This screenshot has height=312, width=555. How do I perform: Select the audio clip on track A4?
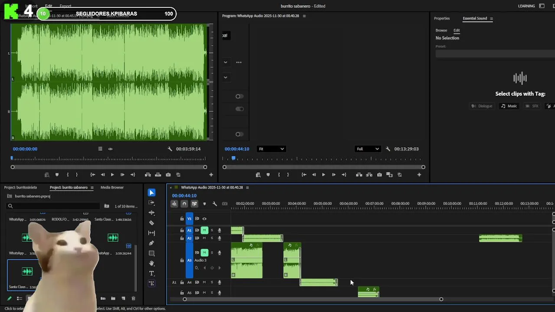click(319, 283)
